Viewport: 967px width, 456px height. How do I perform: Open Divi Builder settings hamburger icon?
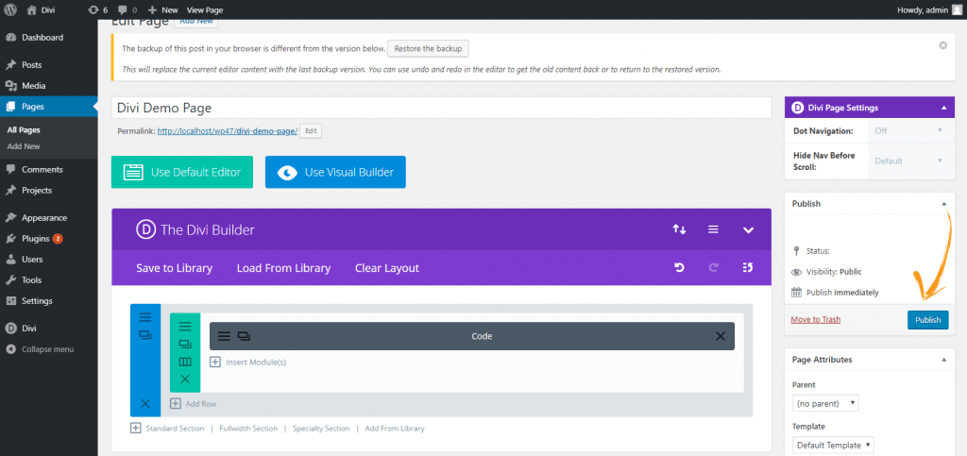click(714, 229)
